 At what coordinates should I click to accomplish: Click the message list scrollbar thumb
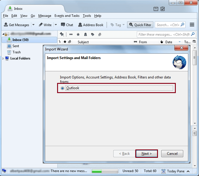pyautogui.click(x=195, y=58)
